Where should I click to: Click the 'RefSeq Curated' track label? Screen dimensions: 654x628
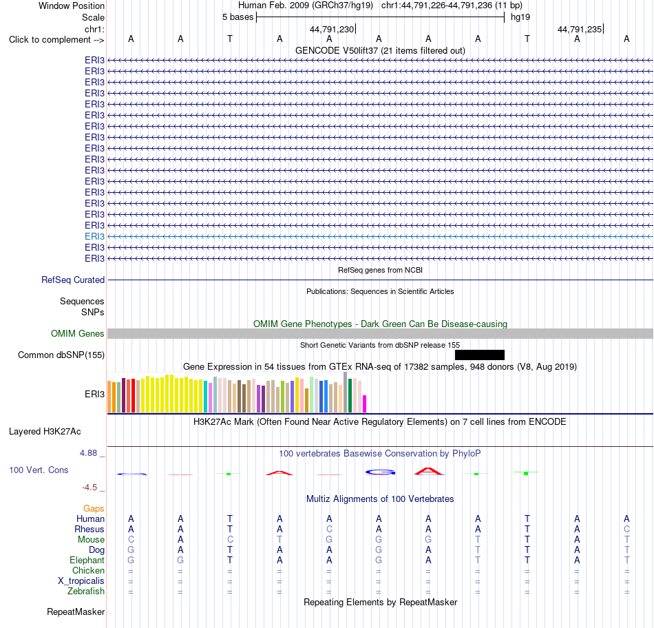pyautogui.click(x=72, y=280)
